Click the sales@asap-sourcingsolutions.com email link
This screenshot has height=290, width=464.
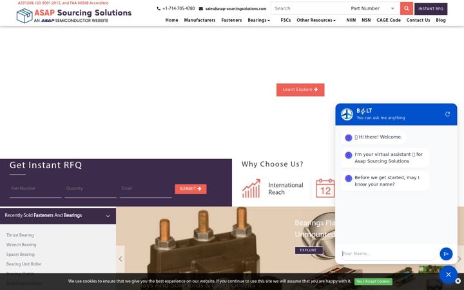coord(236,9)
